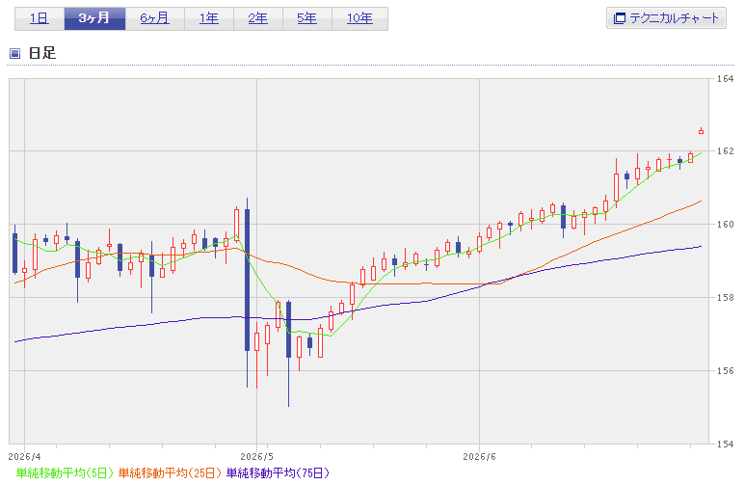Click the 156 price axis label
Viewport: 744px width, 485px height.
[x=725, y=370]
